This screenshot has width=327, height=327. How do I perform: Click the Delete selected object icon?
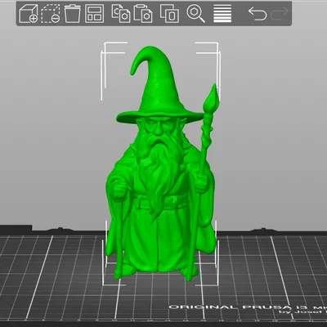[51, 13]
